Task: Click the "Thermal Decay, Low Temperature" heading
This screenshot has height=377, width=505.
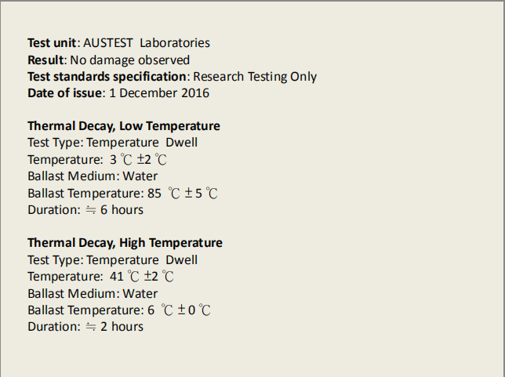Action: 124,126
